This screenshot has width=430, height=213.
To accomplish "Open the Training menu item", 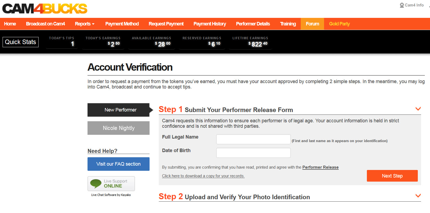I will (288, 24).
